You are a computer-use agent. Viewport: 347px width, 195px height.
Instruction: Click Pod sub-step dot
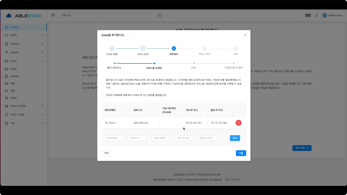pyautogui.click(x=194, y=63)
